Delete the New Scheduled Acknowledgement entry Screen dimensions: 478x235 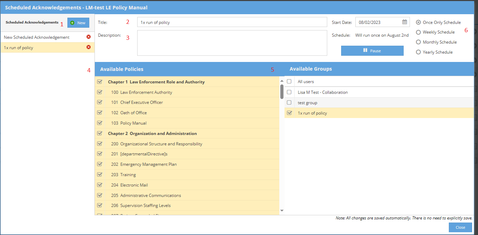point(89,37)
